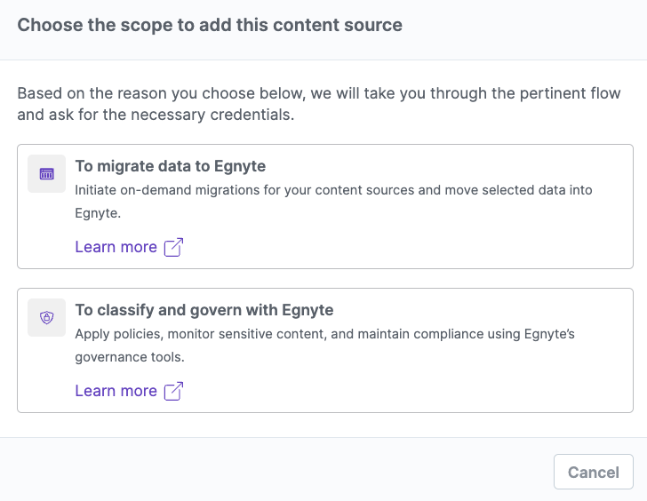Open Learn more for migrating data to Egnyte
Image resolution: width=647 pixels, height=501 pixels.
(x=116, y=247)
